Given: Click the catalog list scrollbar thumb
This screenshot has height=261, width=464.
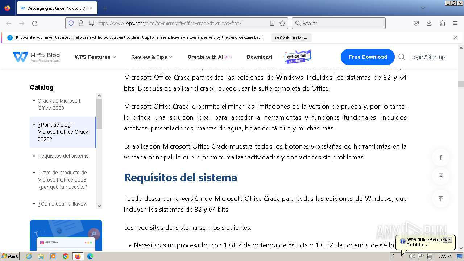Looking at the screenshot, I should tap(99, 114).
